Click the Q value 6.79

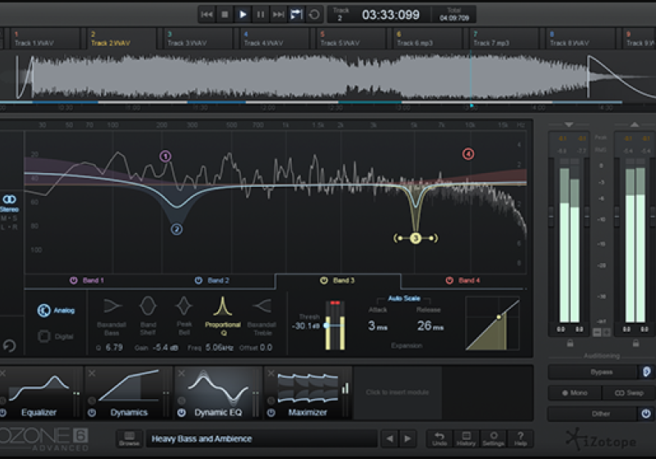pyautogui.click(x=114, y=348)
